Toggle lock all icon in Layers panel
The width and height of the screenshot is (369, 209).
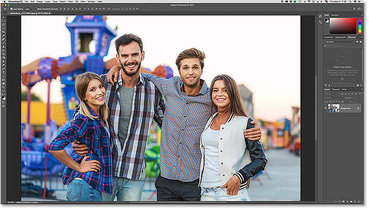tap(342, 101)
